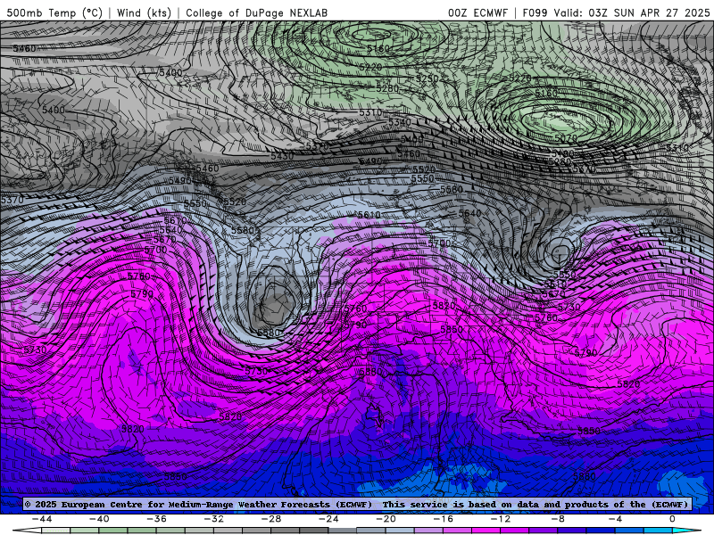Click the -12 colorbar scale label

(x=501, y=519)
